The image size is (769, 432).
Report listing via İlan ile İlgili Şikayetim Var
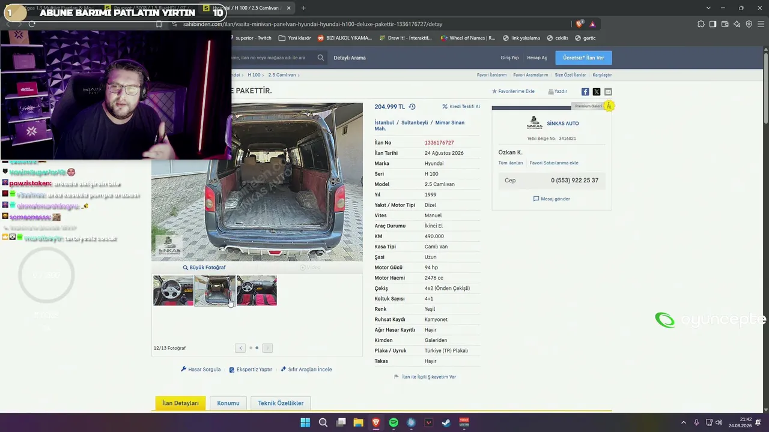[425, 377]
